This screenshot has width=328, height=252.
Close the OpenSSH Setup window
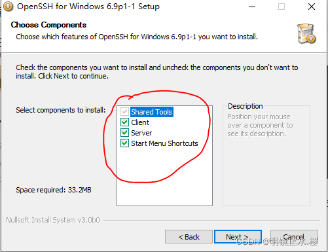click(x=312, y=7)
